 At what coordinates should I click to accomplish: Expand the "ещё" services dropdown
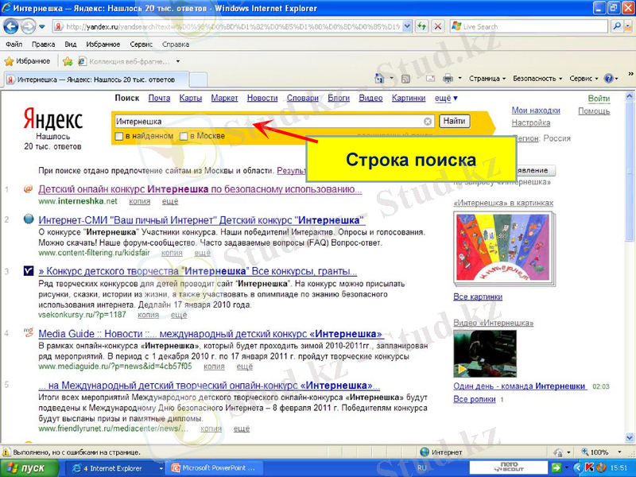tap(445, 98)
